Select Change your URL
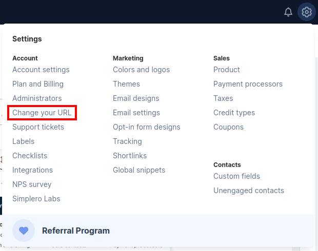Image resolution: width=318 pixels, height=251 pixels. pos(42,113)
